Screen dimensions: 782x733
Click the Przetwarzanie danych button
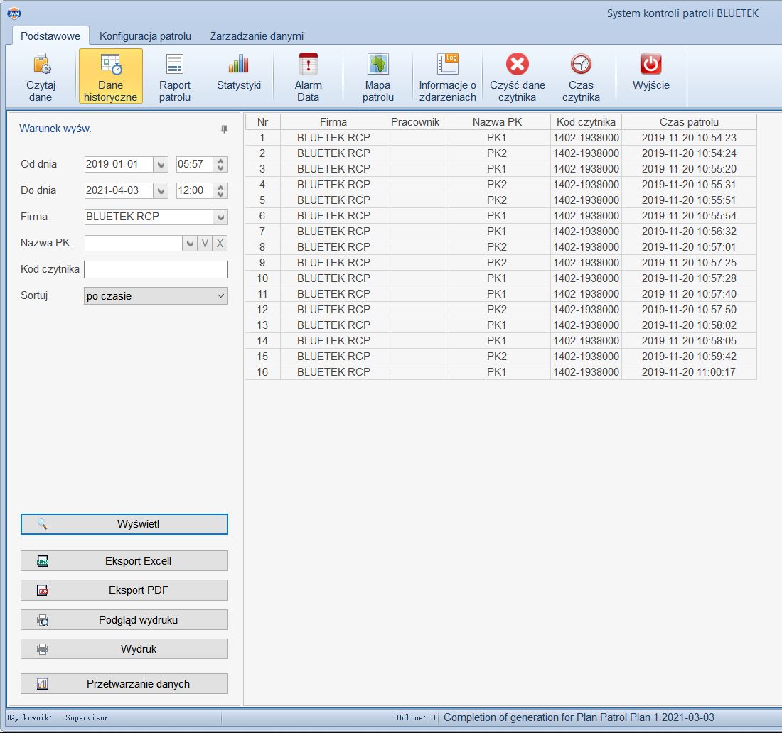click(124, 684)
